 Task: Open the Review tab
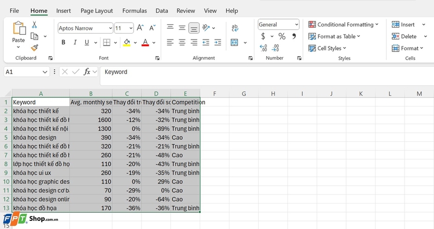[186, 11]
